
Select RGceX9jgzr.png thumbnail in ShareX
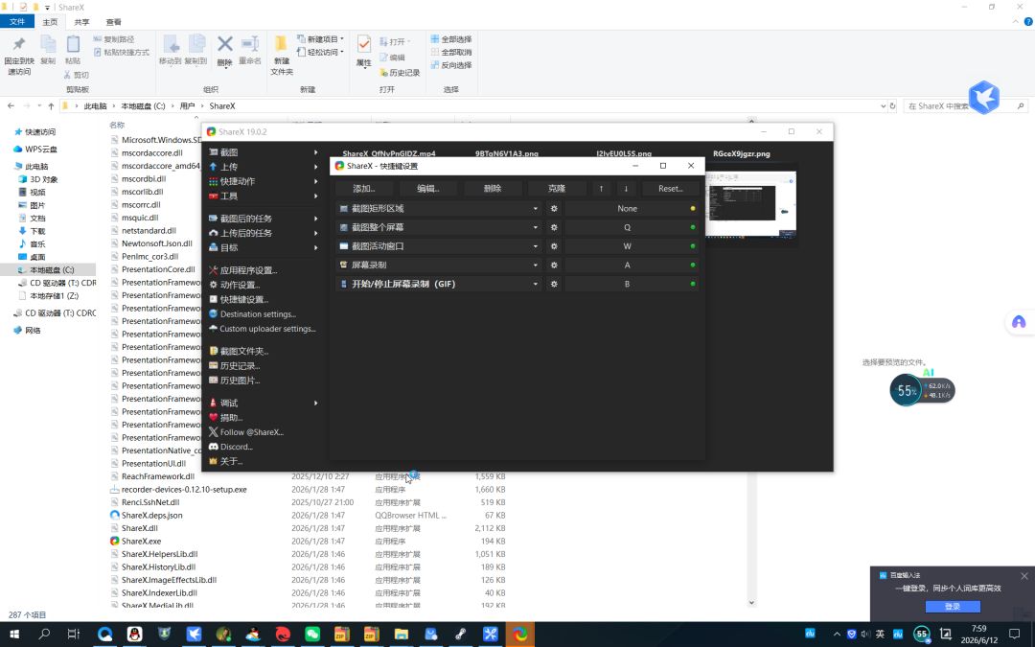[x=750, y=205]
